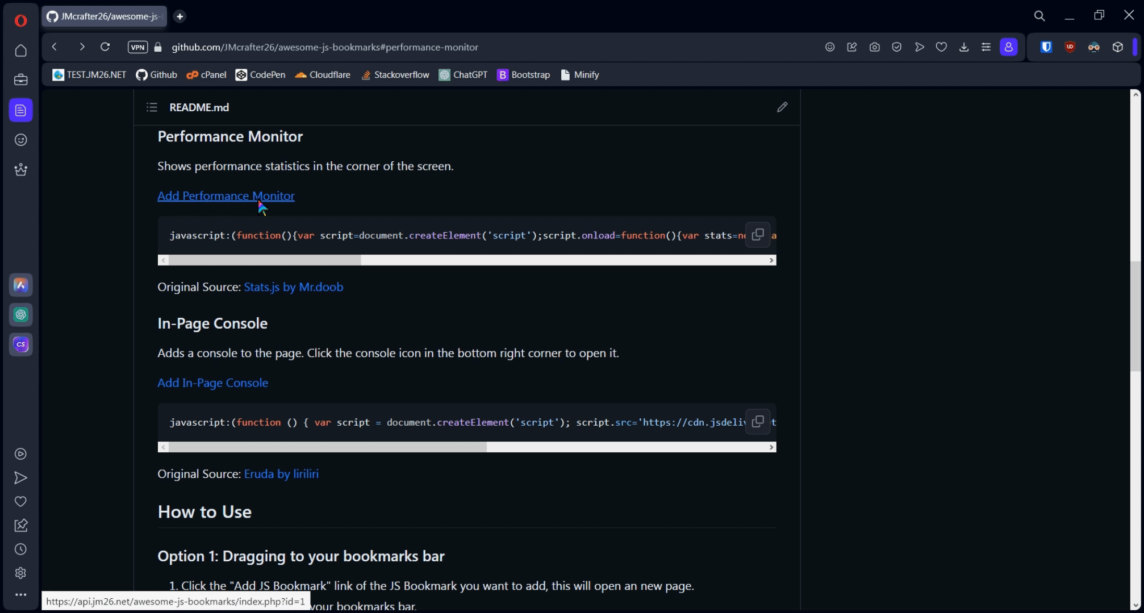Edit README.md with the pencil icon
1144x613 pixels.
[x=782, y=107]
